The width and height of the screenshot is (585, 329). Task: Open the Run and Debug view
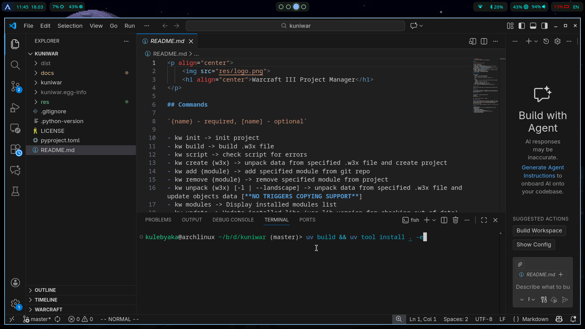pyautogui.click(x=15, y=108)
